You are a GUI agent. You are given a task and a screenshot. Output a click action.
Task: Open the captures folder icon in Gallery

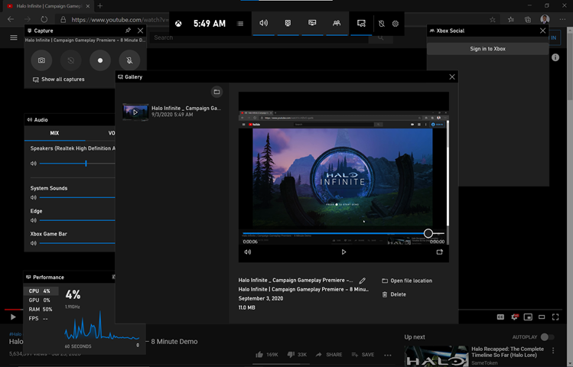tap(217, 92)
